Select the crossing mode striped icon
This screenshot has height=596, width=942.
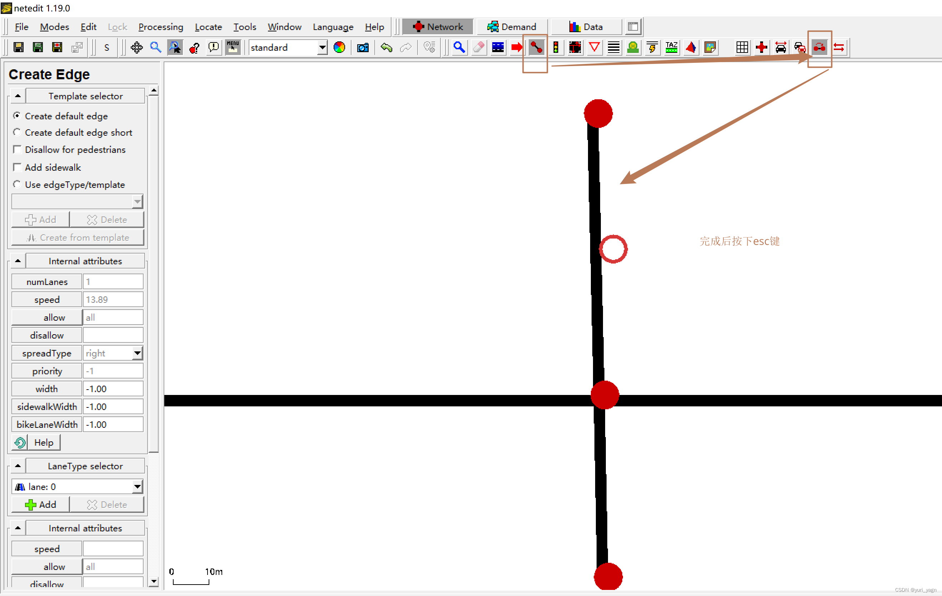[x=613, y=48]
